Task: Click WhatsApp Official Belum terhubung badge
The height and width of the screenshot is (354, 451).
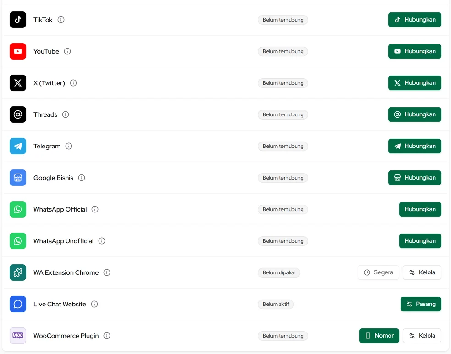Action: [x=283, y=209]
